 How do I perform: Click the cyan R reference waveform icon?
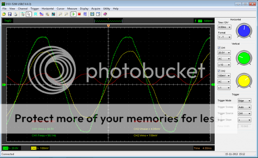[36, 14]
